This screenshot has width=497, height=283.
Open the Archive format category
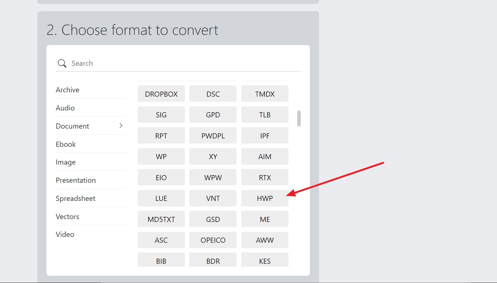[68, 90]
